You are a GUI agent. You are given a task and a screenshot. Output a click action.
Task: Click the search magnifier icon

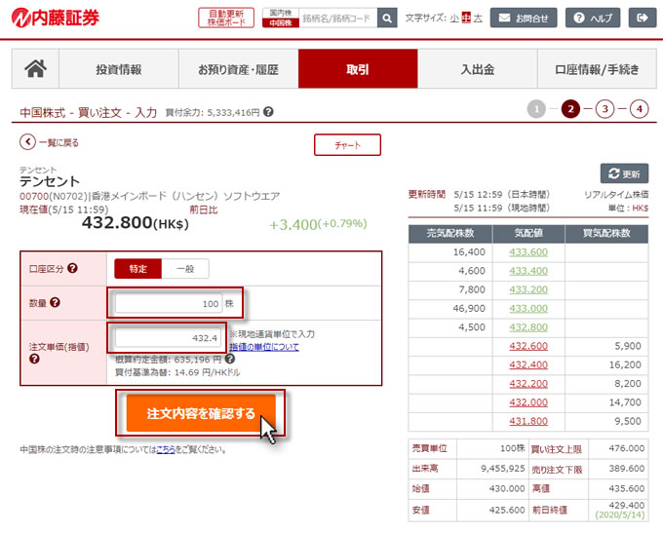click(x=387, y=19)
